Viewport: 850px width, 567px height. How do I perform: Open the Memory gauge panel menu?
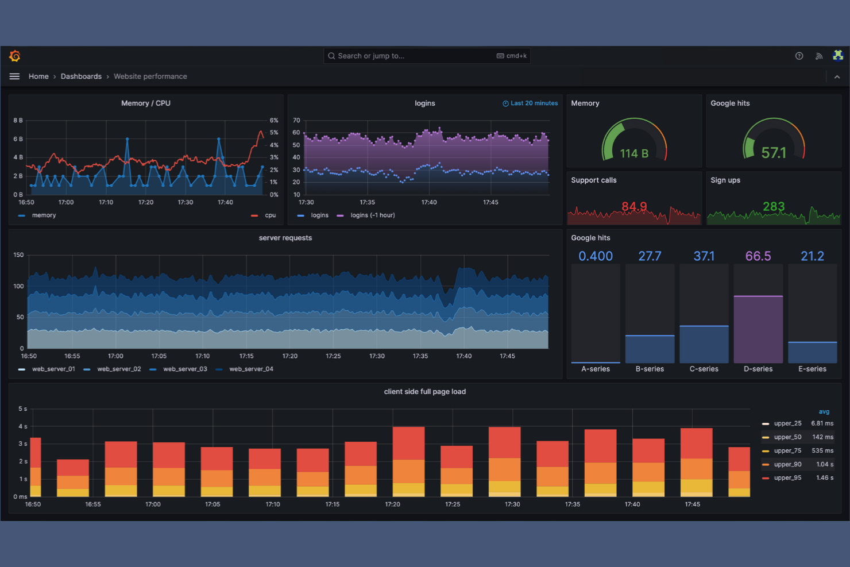click(x=585, y=103)
